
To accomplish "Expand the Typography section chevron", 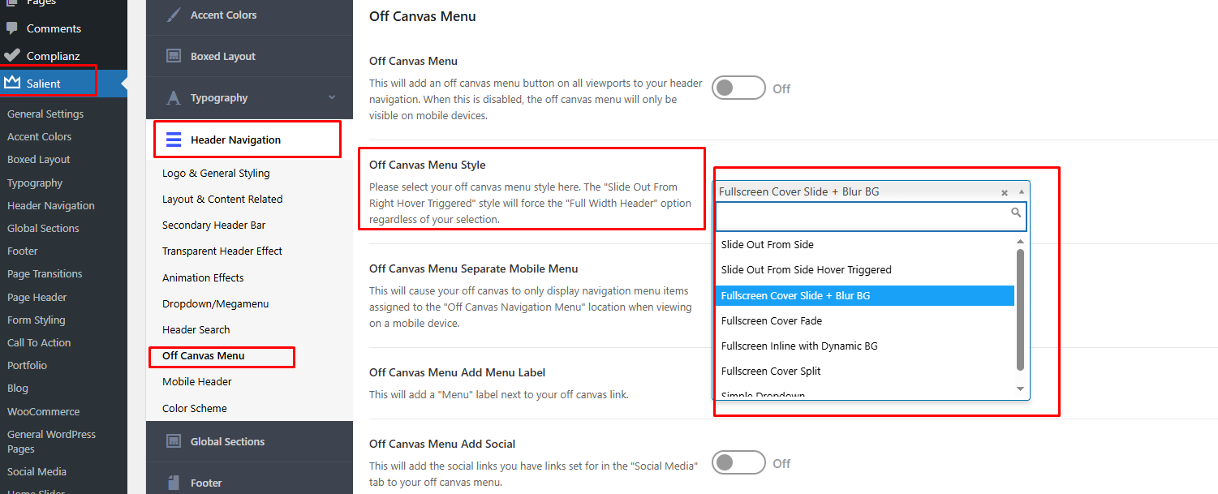I will tap(332, 97).
